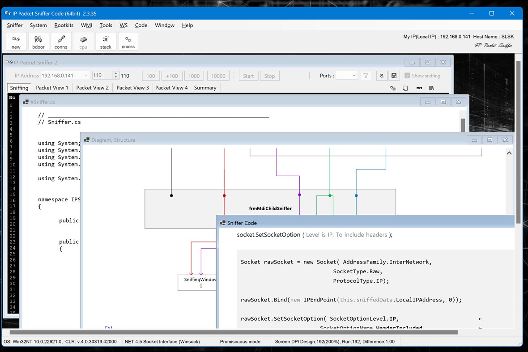The width and height of the screenshot is (528, 352).
Task: Click the cpu toolbar icon
Action: tap(83, 42)
